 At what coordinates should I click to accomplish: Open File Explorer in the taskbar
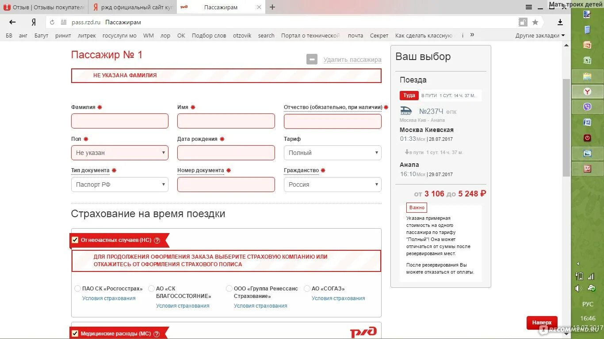(x=587, y=76)
